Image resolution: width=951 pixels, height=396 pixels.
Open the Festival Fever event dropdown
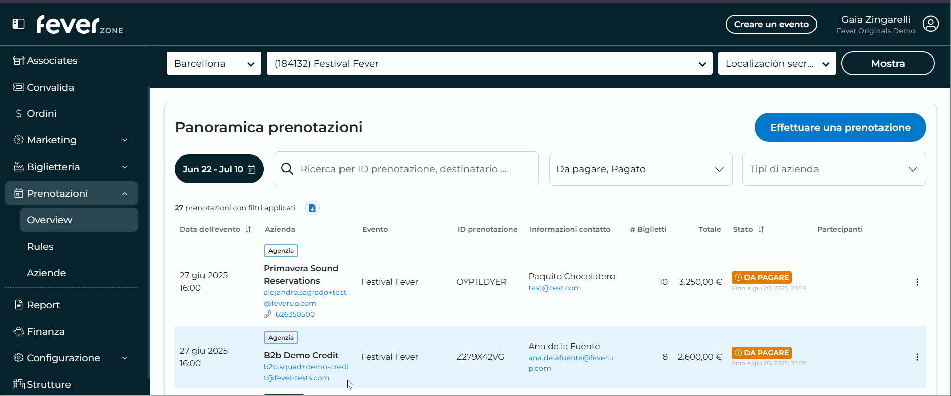[490, 63]
